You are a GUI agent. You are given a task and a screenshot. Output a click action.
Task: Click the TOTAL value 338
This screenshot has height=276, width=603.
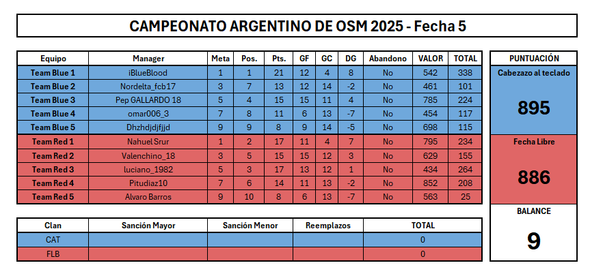pos(465,72)
